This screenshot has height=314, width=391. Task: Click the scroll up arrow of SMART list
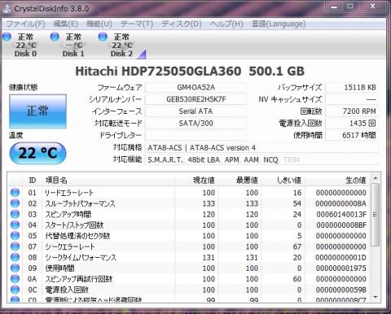coord(376,178)
